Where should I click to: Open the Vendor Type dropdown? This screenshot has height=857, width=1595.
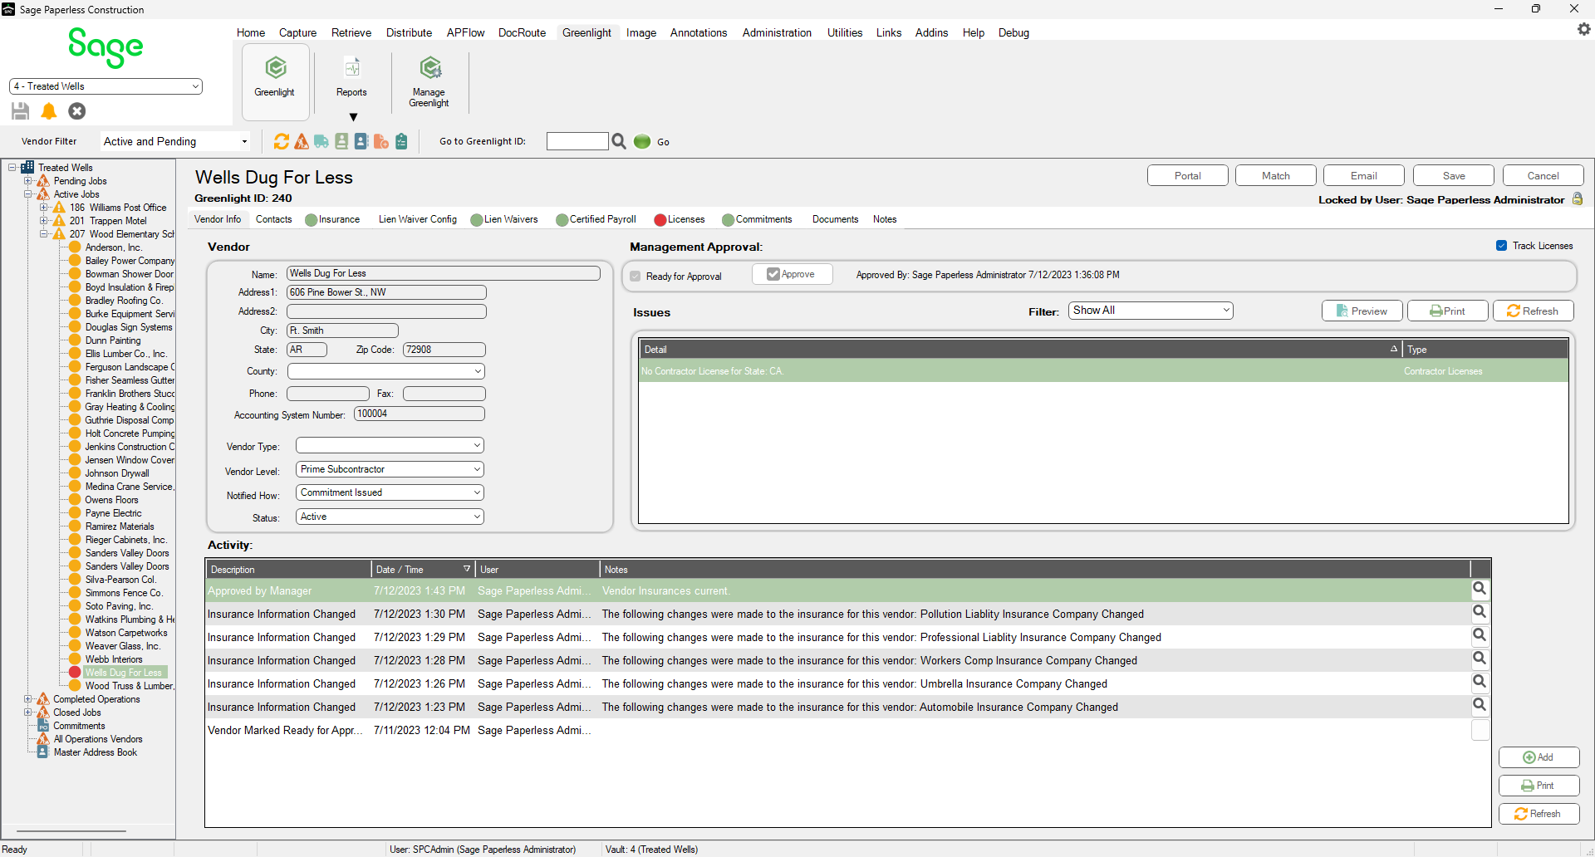click(390, 446)
